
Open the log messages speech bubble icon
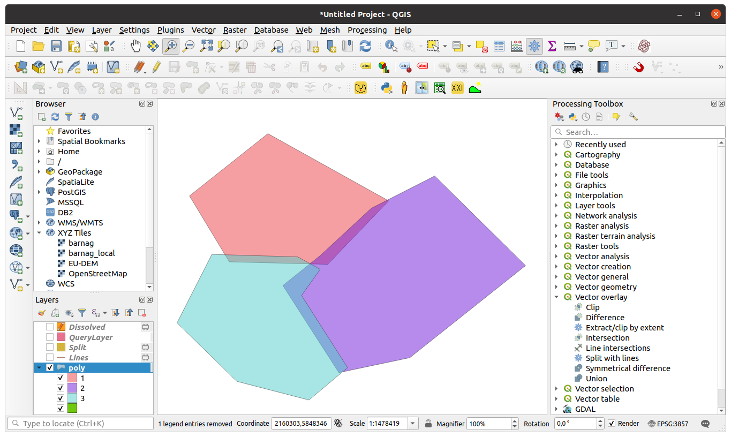705,424
